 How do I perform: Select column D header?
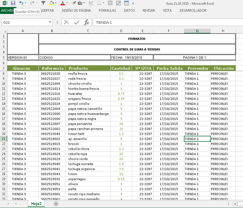121,31
